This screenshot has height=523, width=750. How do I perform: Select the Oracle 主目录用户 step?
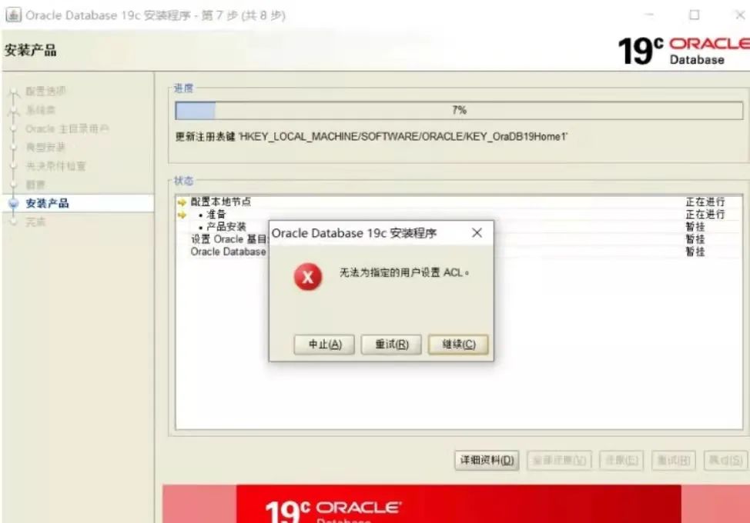coord(67,129)
